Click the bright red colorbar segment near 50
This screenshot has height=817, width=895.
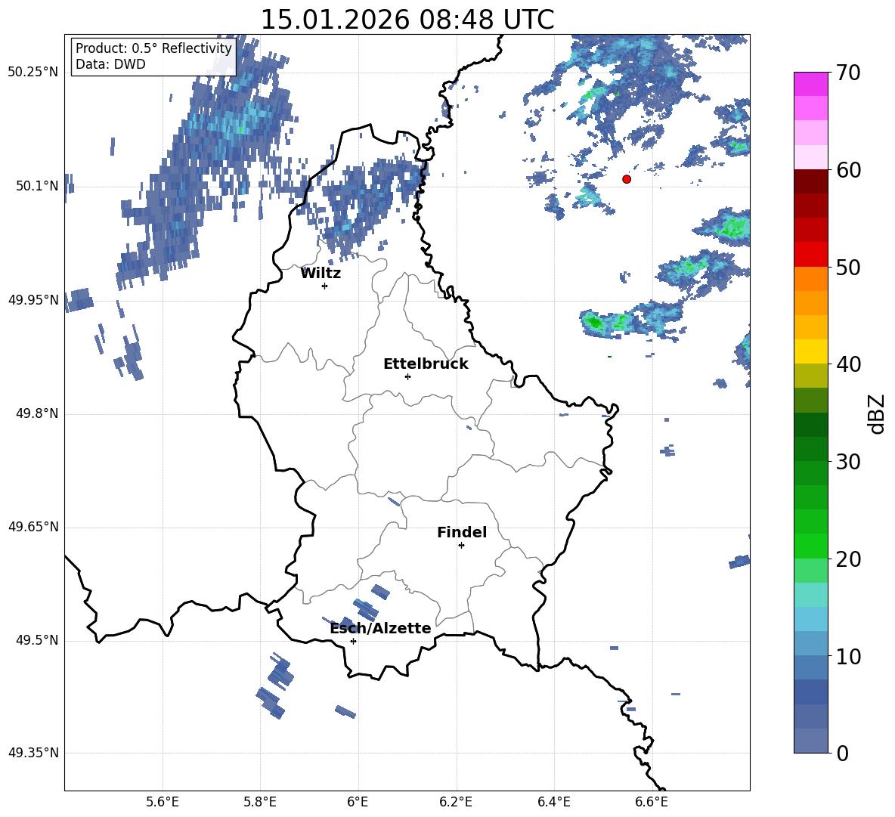coord(810,255)
